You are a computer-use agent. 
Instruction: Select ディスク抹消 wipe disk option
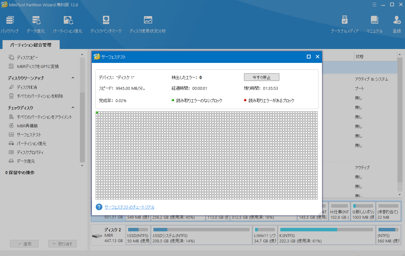point(27,87)
